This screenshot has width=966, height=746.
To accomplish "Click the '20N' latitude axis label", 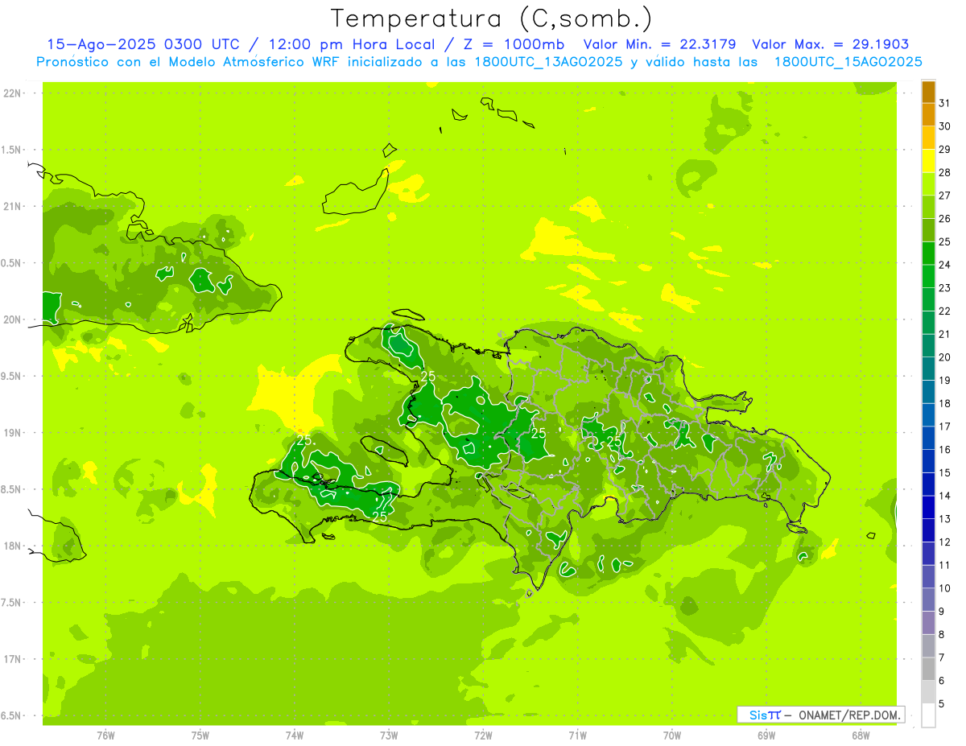I will [14, 319].
